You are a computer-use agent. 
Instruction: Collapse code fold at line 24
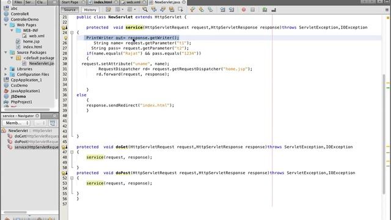pyautogui.click(x=72, y=32)
